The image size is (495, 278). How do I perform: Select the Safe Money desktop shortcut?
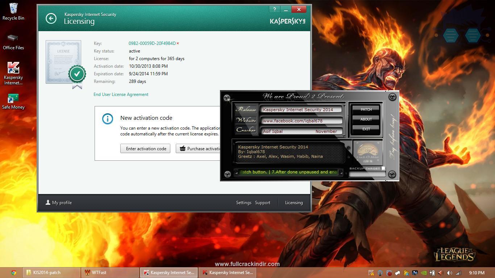13,102
